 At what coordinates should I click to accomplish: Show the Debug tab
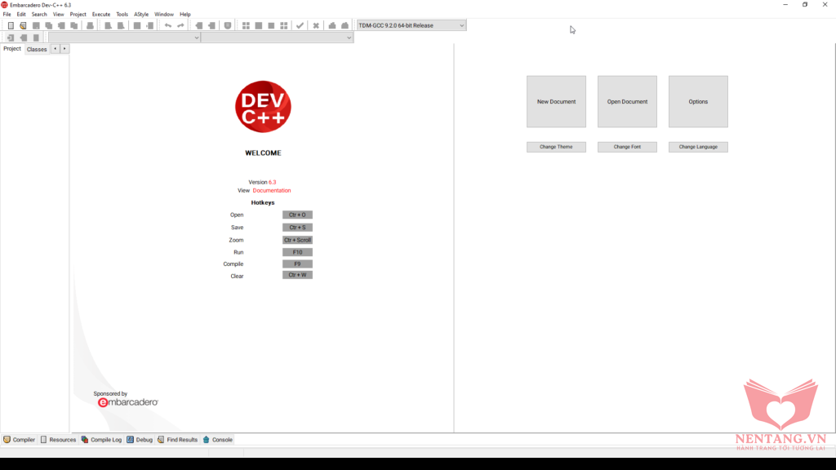pos(140,440)
